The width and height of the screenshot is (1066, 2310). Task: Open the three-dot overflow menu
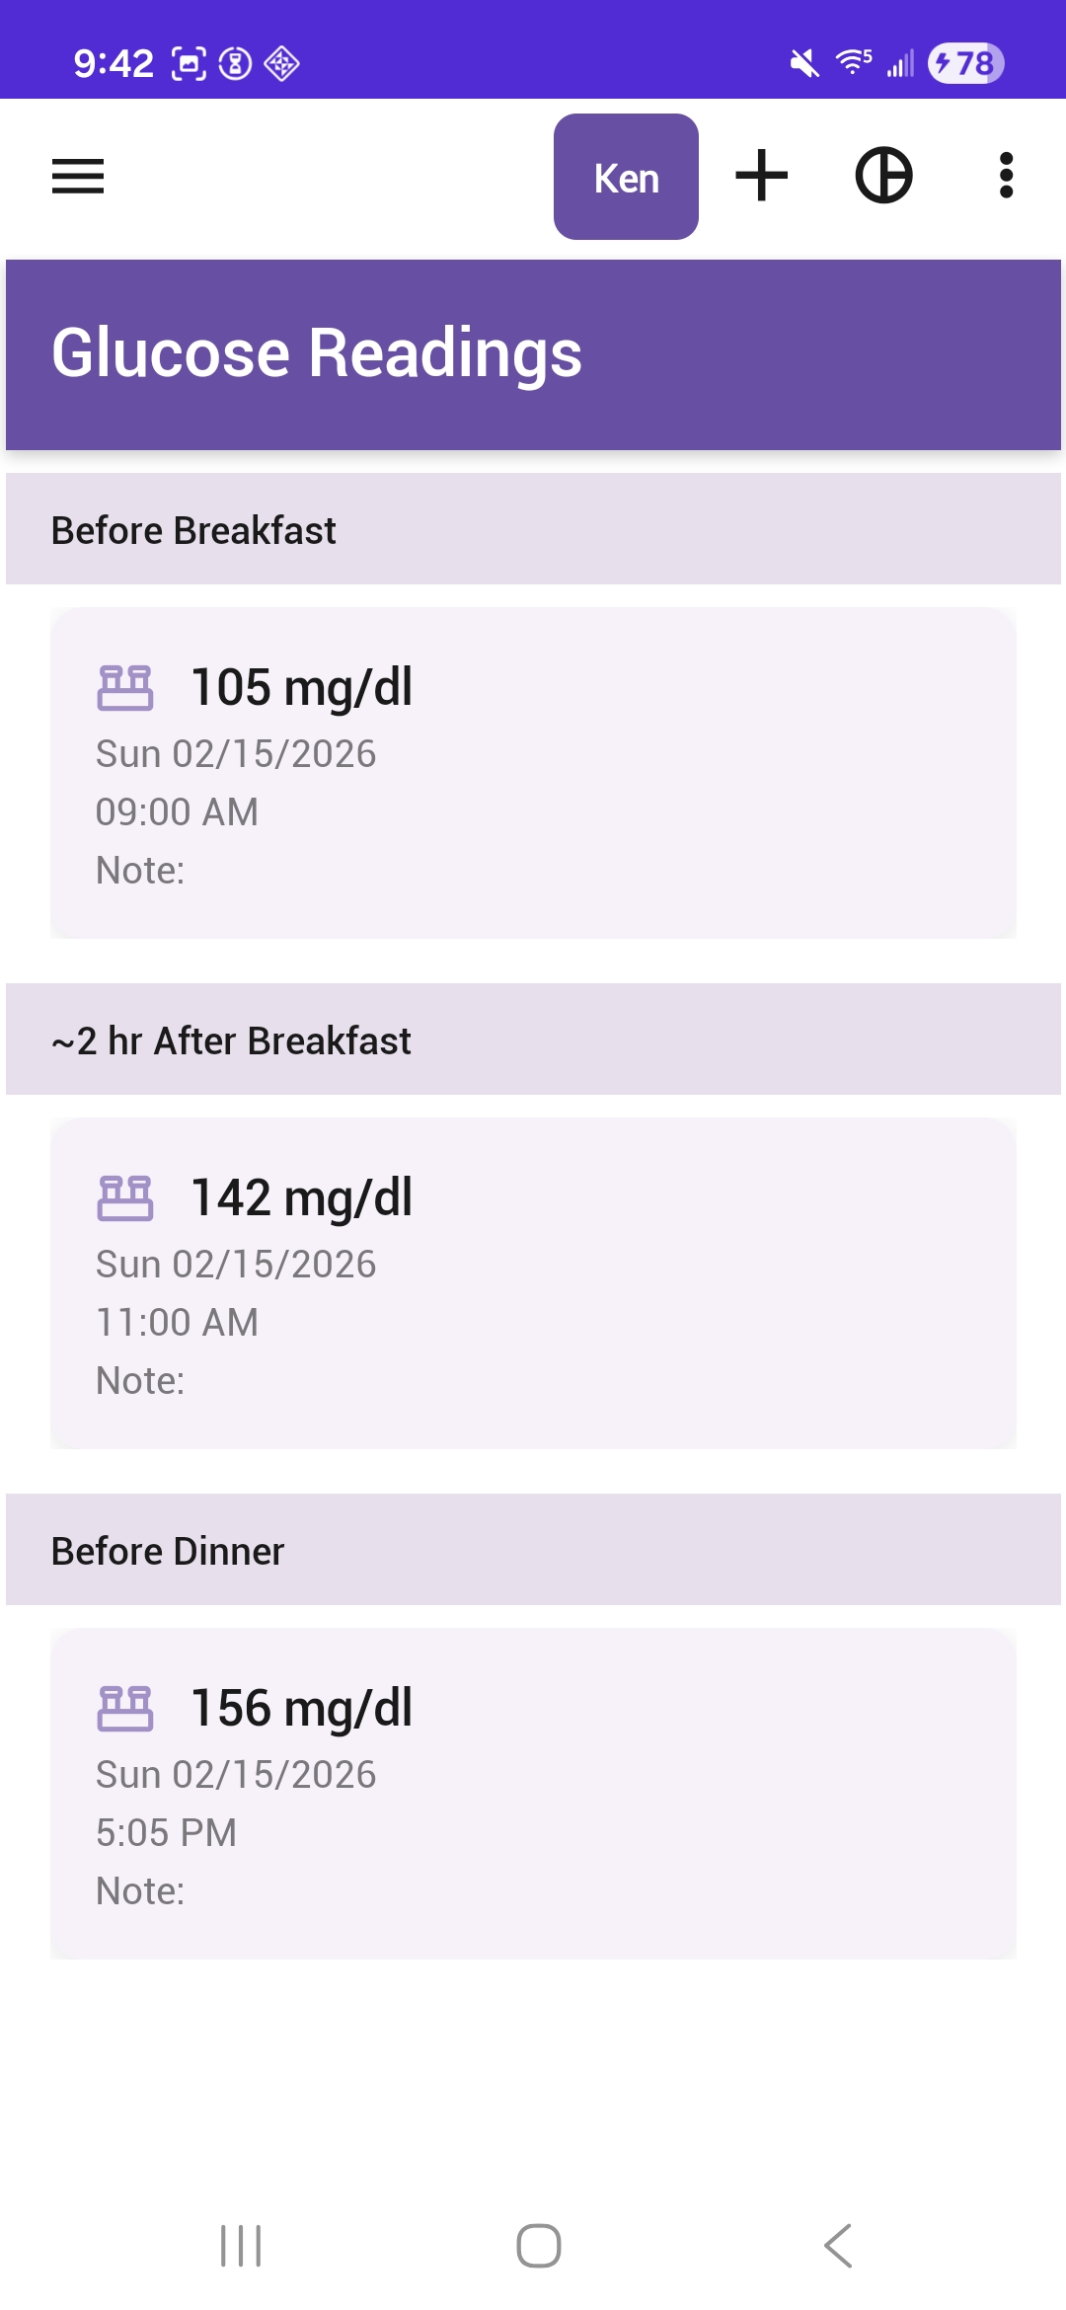coord(1006,176)
